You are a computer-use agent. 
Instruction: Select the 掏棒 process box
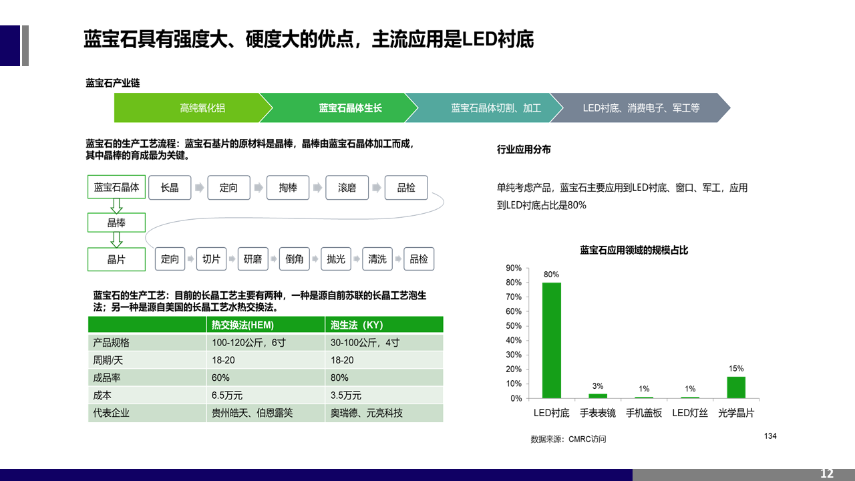pos(288,188)
